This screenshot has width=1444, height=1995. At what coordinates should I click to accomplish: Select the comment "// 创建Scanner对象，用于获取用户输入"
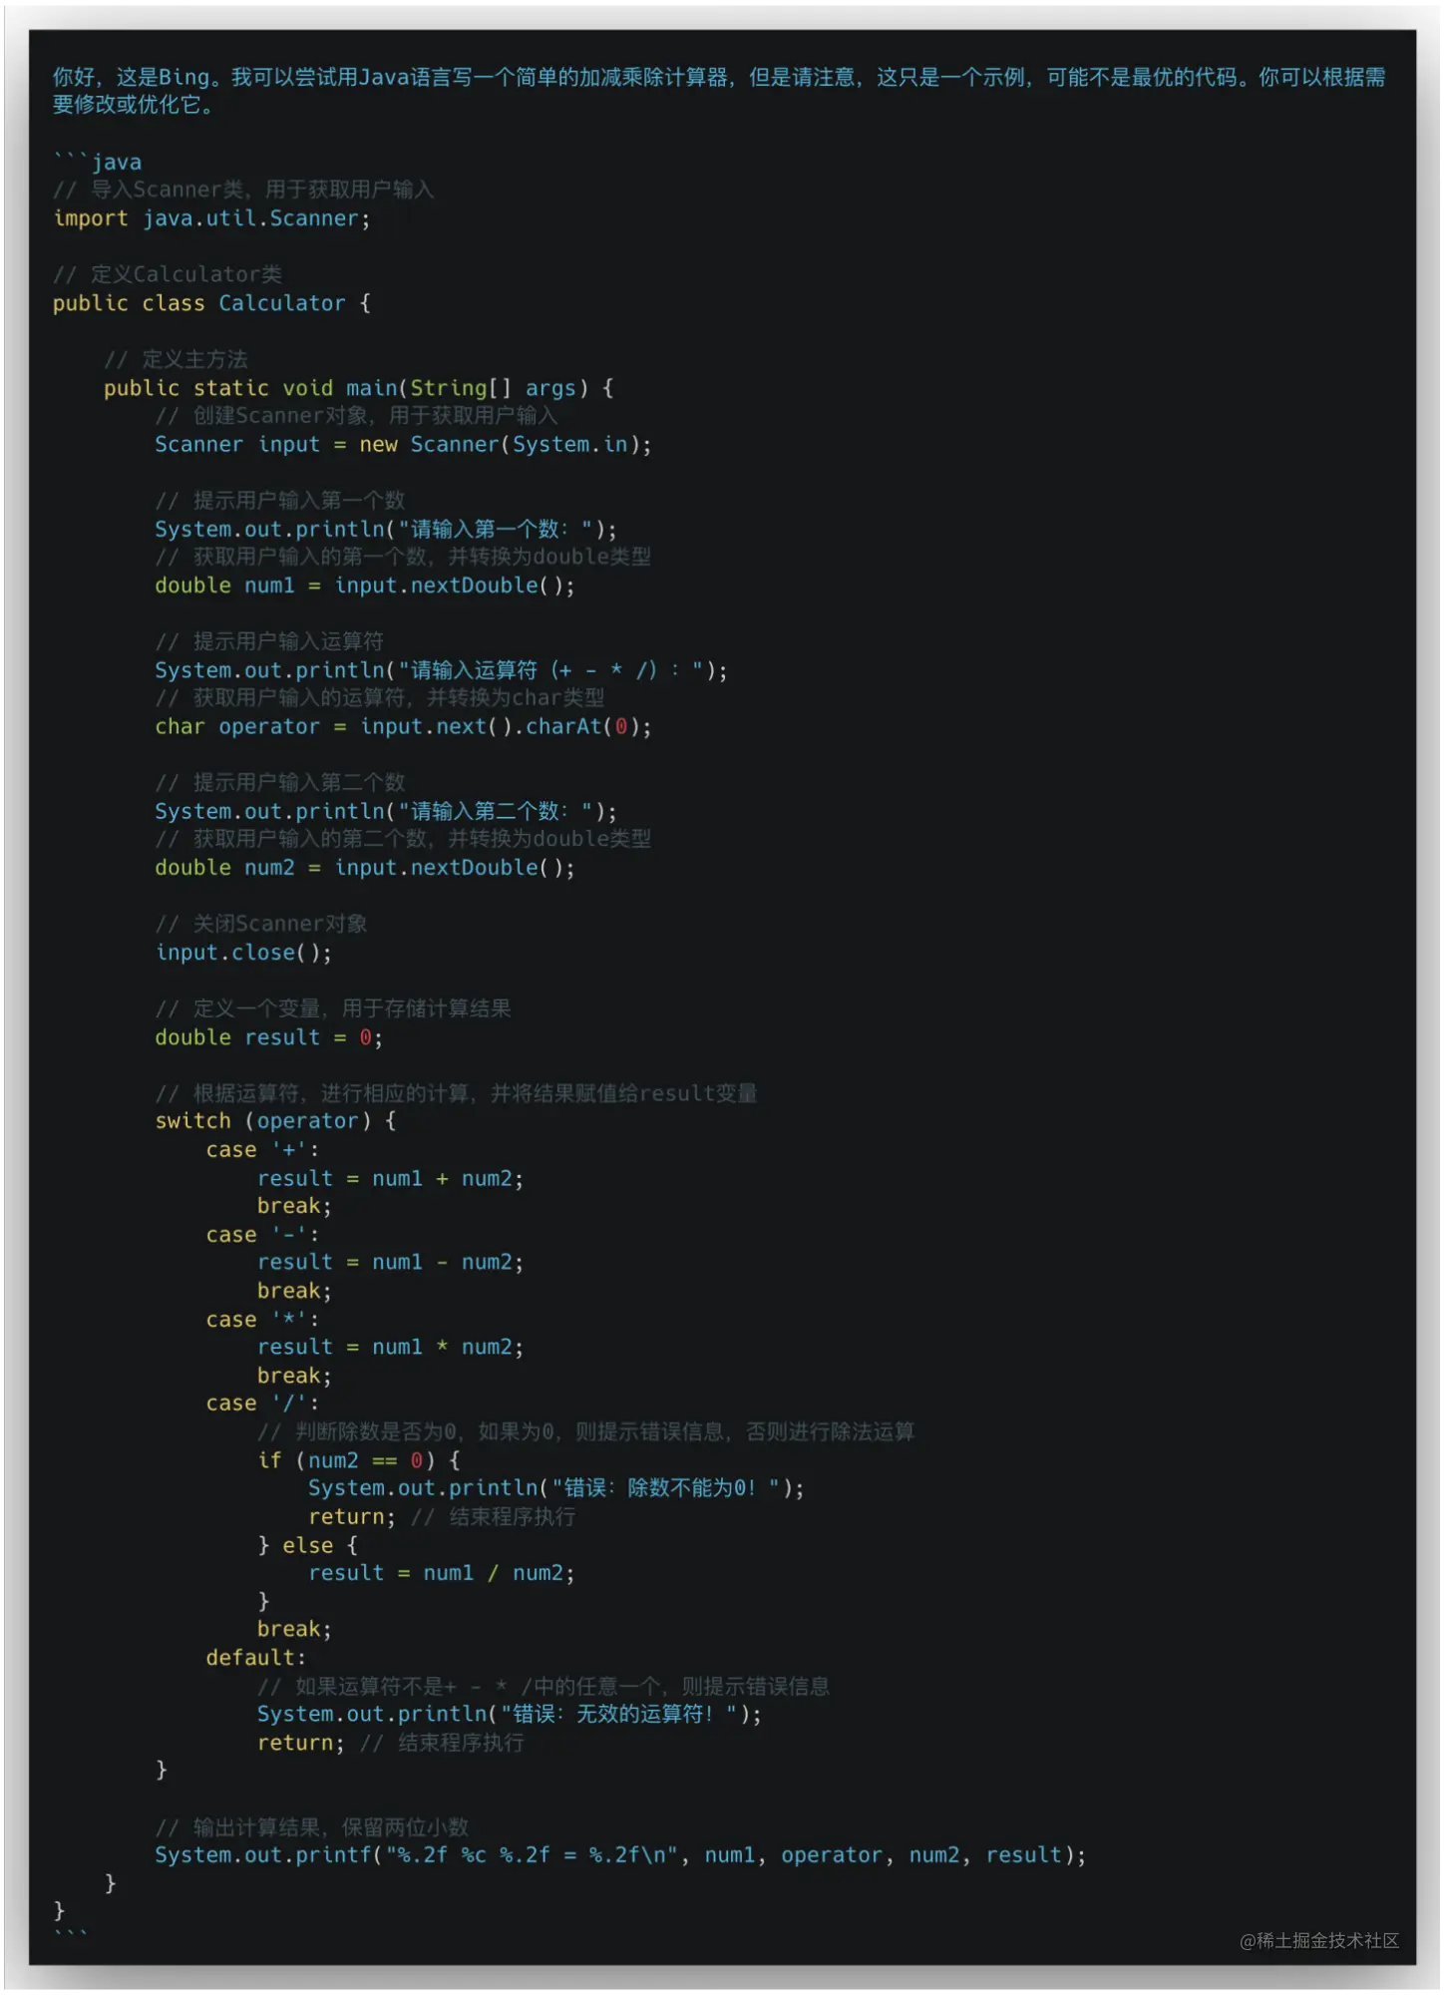356,415
